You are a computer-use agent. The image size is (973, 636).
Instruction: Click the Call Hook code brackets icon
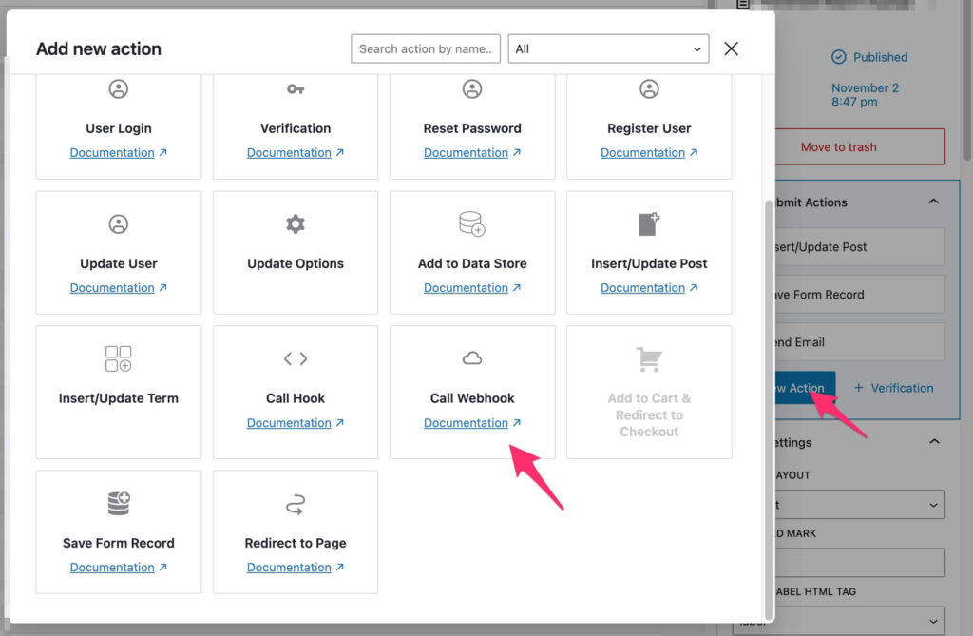296,358
